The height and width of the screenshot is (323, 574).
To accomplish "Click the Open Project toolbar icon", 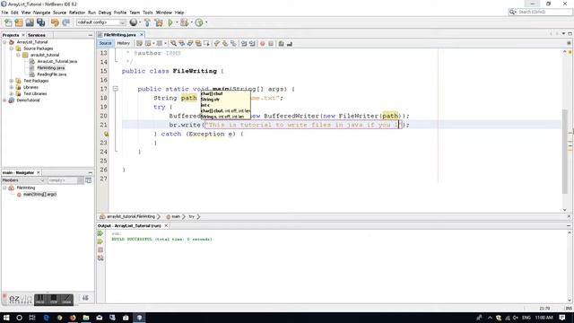I will 30,22.
